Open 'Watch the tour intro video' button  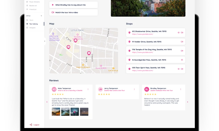pyautogui.click(x=73, y=12)
